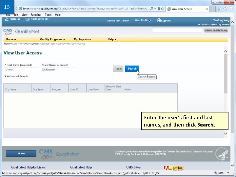The height and width of the screenshot is (177, 236).
Task: Click the HHS eagle seal in footer
Action: [222, 154]
